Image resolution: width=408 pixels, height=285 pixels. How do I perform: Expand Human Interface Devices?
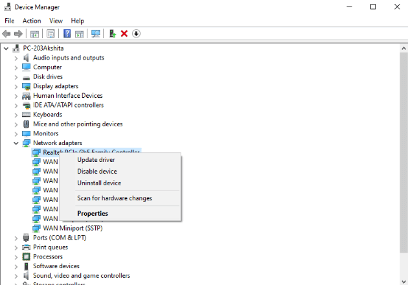[16, 96]
